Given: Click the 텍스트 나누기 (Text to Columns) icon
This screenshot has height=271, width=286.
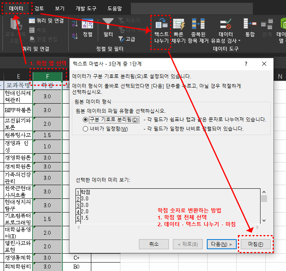Looking at the screenshot, I should pyautogui.click(x=162, y=25).
